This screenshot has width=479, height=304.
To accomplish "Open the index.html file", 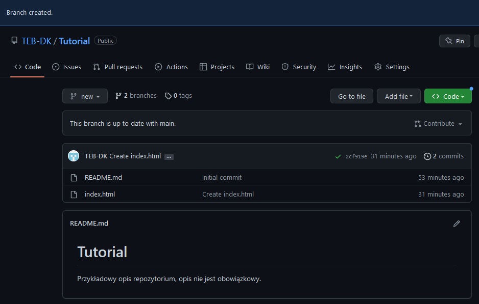I will click(100, 194).
